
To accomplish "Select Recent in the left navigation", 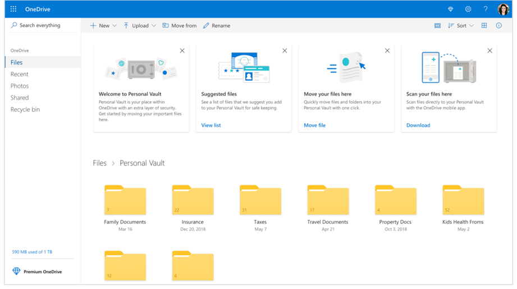I will pos(20,74).
